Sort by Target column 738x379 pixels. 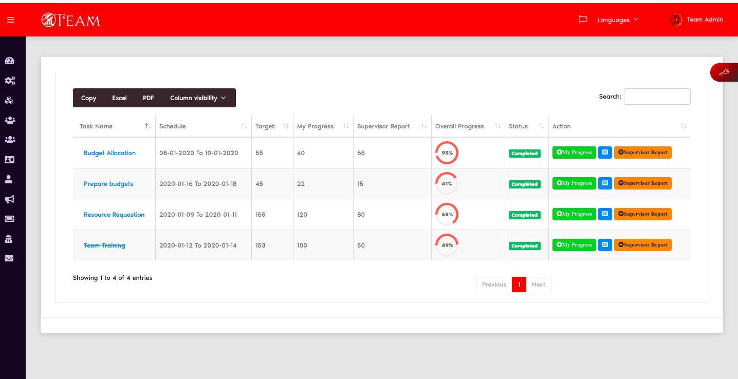[x=272, y=126]
